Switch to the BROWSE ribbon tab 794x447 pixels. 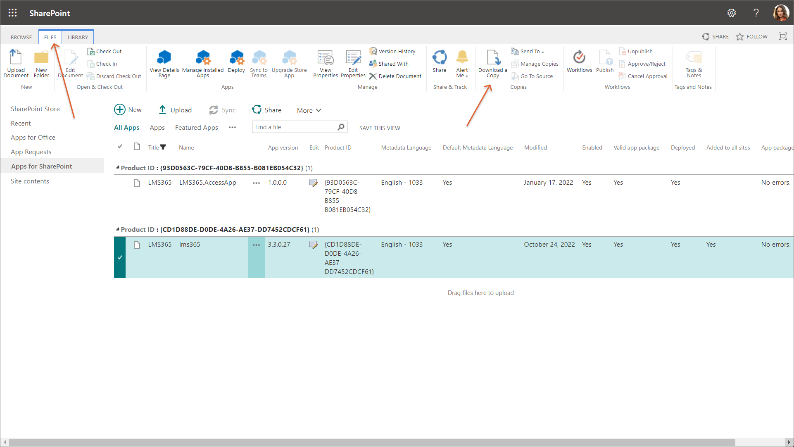tap(21, 37)
